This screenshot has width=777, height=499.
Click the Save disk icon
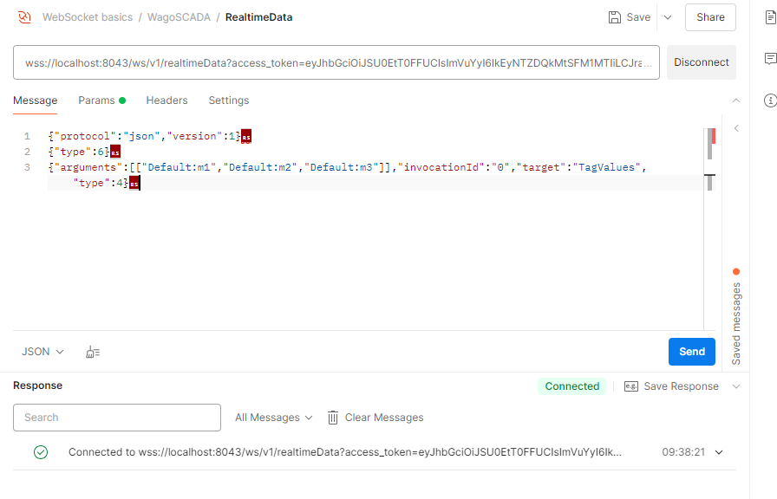coord(615,17)
